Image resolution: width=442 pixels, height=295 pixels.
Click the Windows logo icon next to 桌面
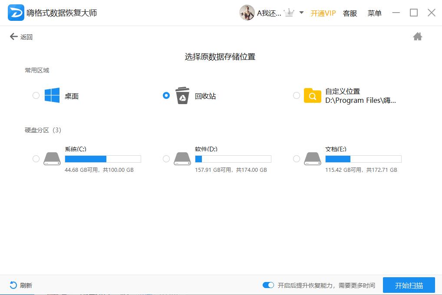click(x=52, y=95)
